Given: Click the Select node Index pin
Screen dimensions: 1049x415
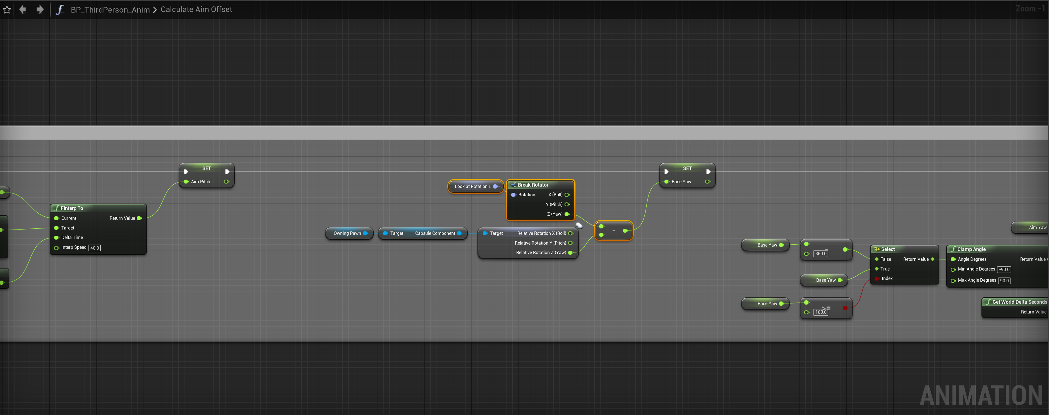Looking at the screenshot, I should (x=877, y=279).
